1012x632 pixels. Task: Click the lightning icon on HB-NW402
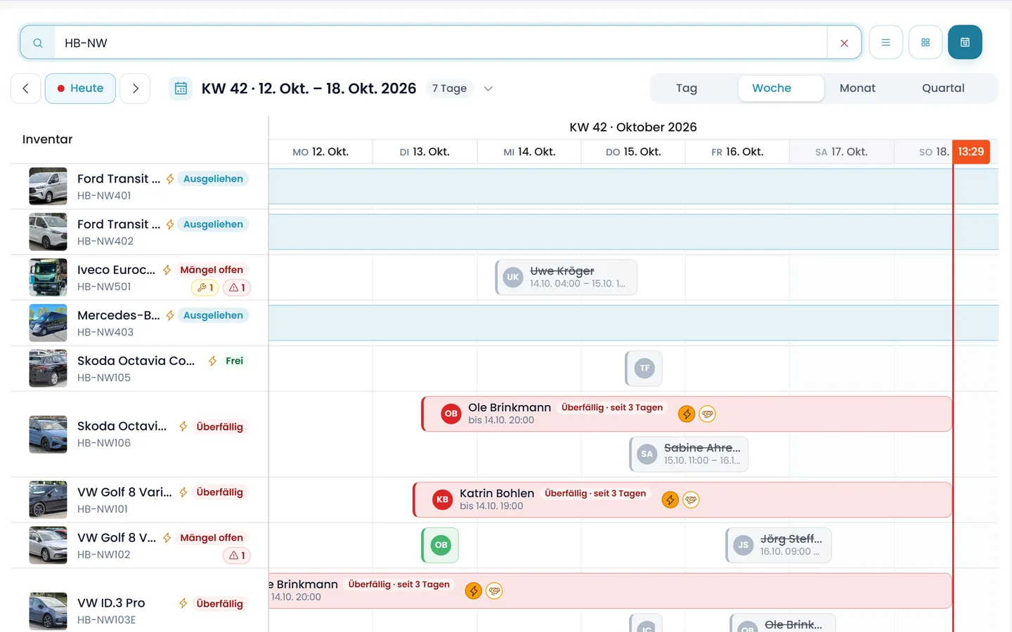[x=170, y=225]
